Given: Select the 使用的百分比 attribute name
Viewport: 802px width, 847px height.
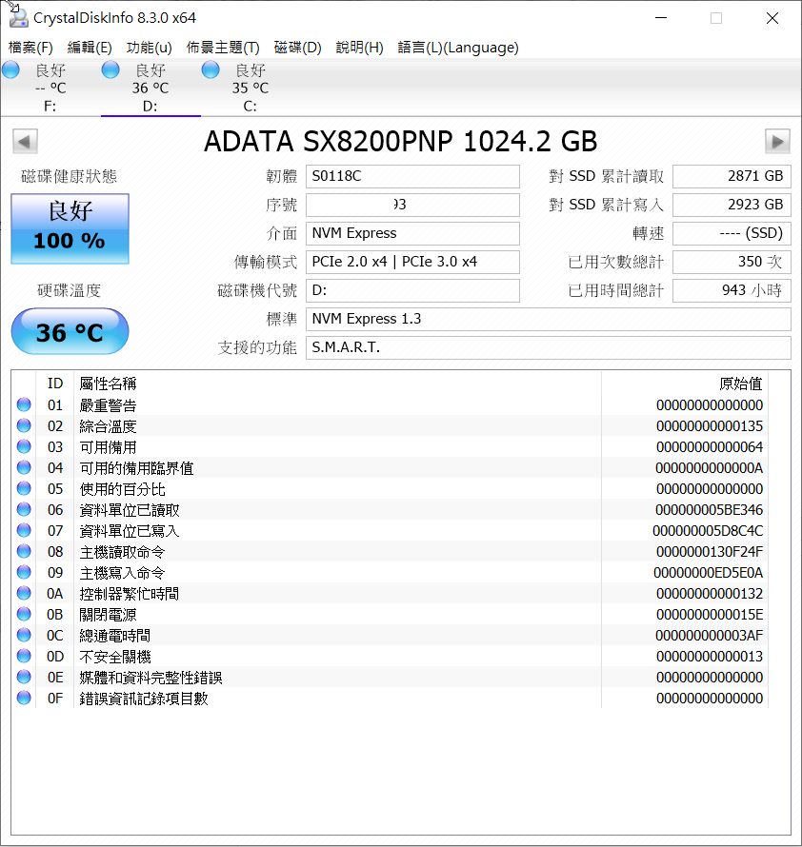Looking at the screenshot, I should (122, 489).
